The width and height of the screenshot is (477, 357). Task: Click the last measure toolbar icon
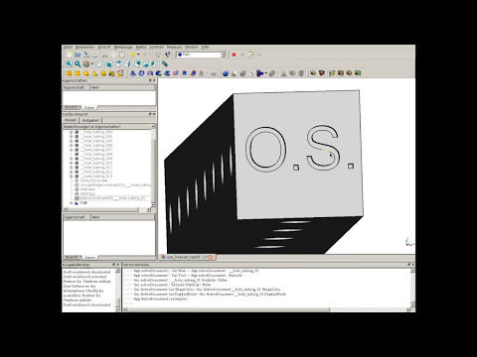click(358, 73)
